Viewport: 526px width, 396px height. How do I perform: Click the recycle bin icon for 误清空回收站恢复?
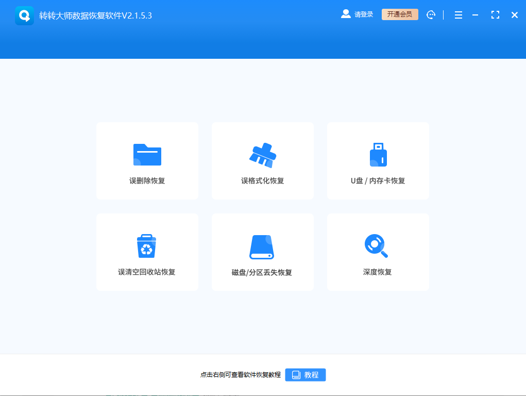(147, 245)
